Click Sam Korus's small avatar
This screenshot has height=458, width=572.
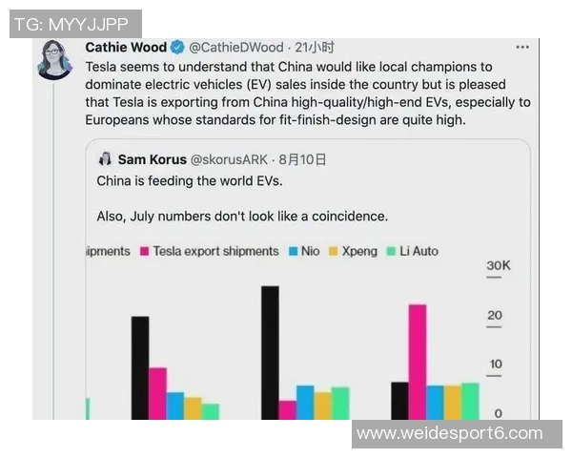pos(105,158)
